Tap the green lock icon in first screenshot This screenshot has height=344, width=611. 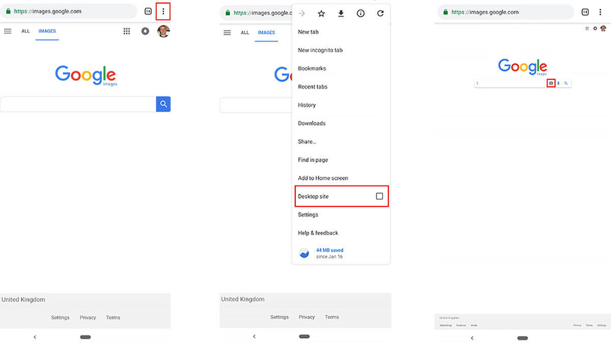tap(8, 11)
